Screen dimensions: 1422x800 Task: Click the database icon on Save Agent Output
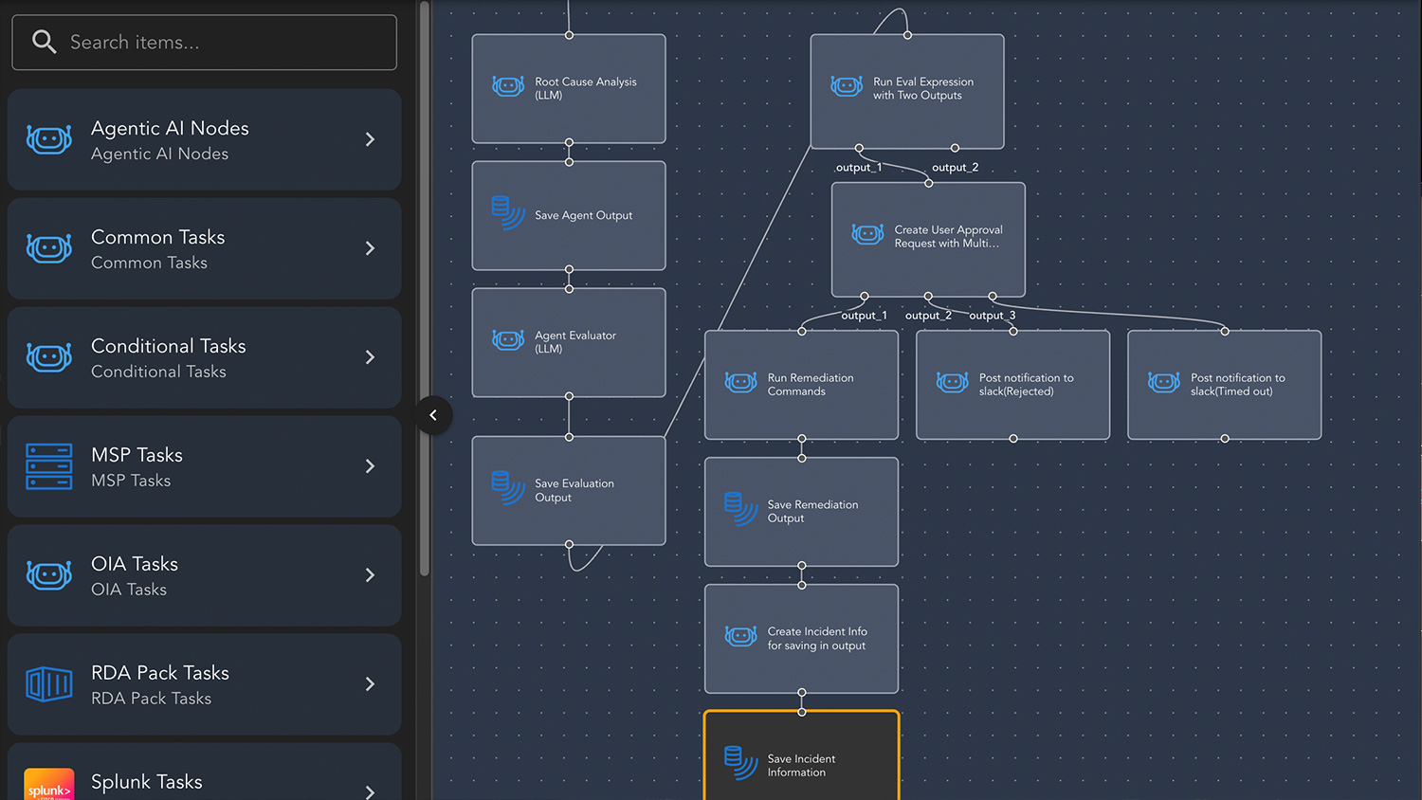coord(507,214)
